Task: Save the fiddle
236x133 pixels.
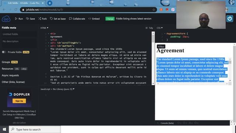Action: click(30, 19)
